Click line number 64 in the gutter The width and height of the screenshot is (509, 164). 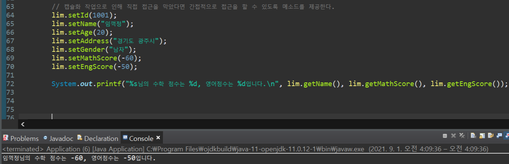tap(10, 15)
